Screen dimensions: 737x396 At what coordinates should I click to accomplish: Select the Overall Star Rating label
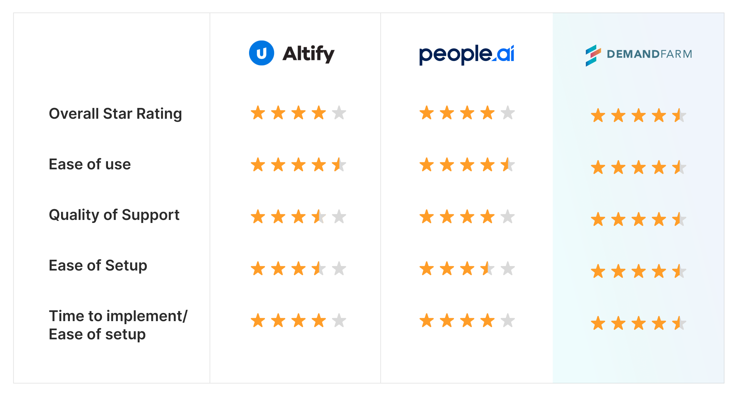click(x=115, y=114)
